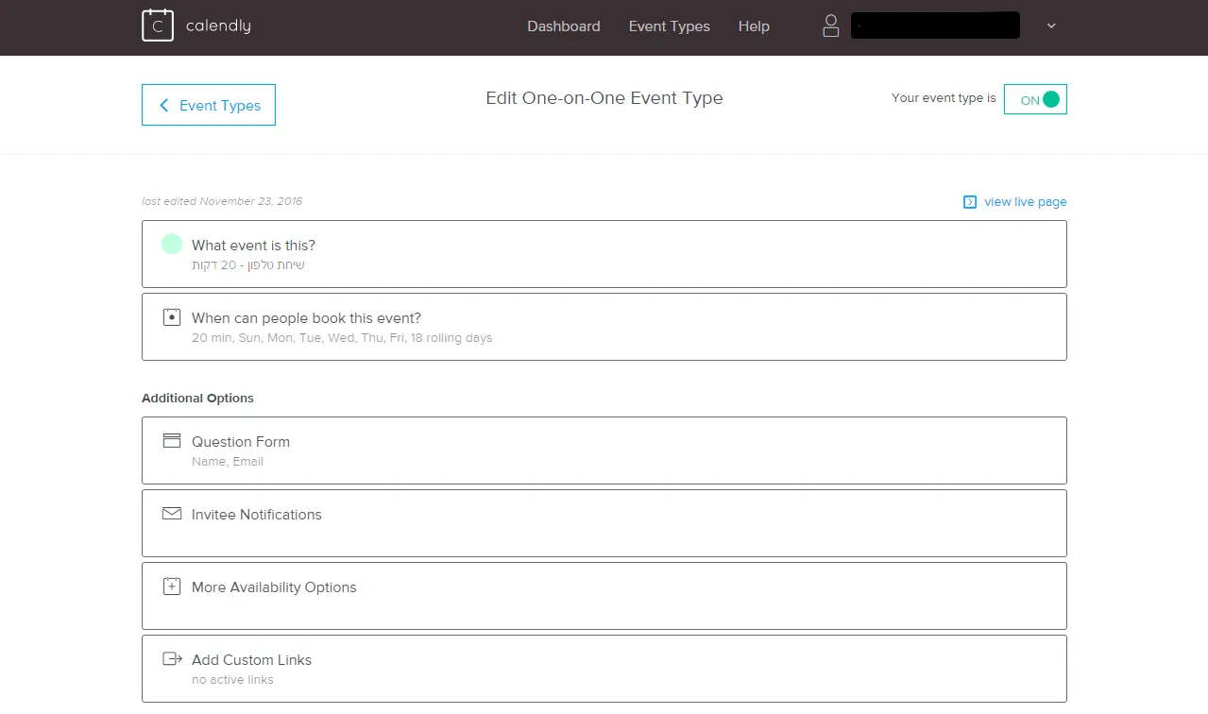Toggle the event type ON switch

[x=1035, y=99]
